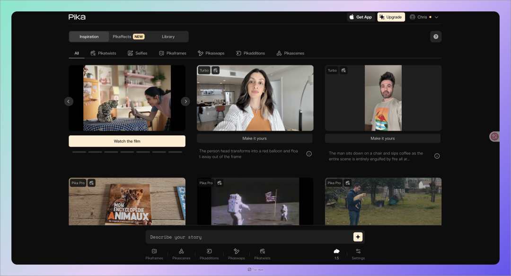
Task: Click the help question mark icon
Action: coord(436,36)
